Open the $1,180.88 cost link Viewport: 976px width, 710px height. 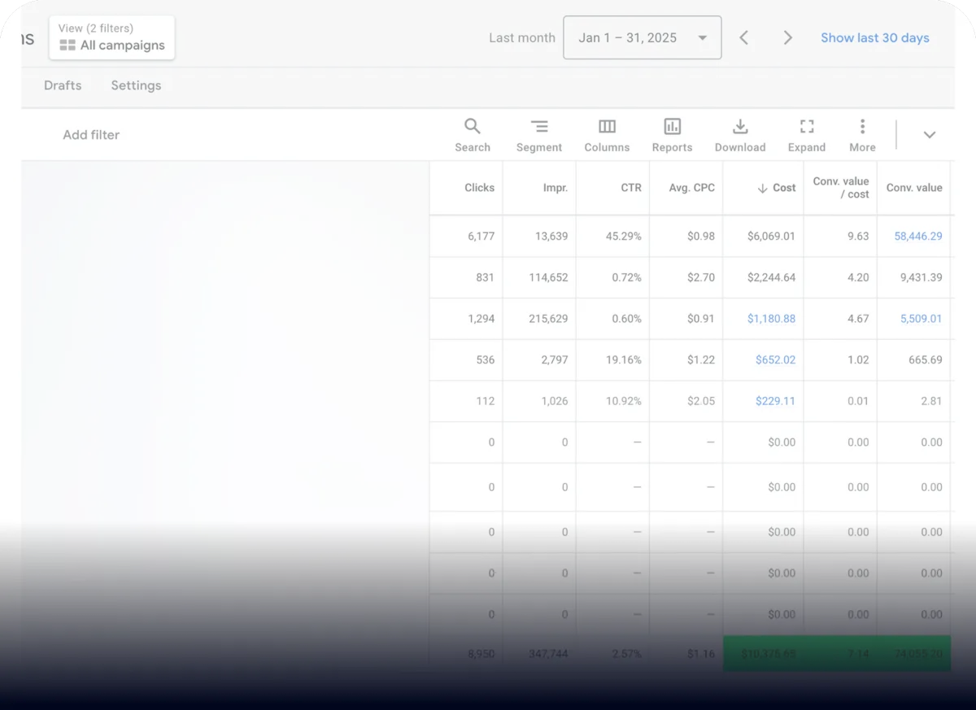(x=771, y=319)
